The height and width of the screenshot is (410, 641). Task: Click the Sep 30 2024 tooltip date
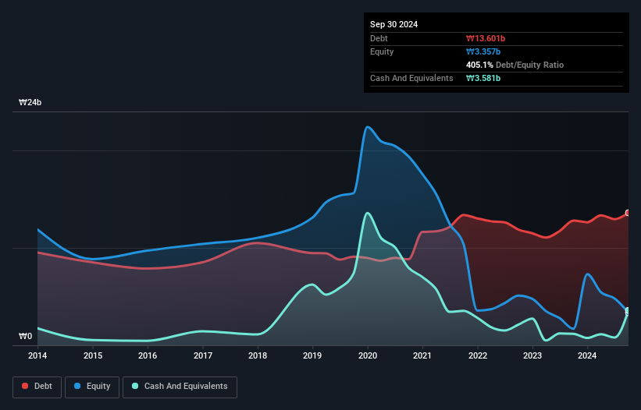(394, 24)
